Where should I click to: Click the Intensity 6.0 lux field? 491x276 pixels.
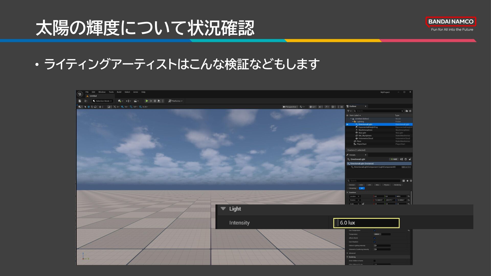[x=366, y=223]
